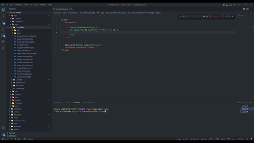Open the Manage gear with update badge
The width and height of the screenshot is (254, 143).
coord(3,134)
